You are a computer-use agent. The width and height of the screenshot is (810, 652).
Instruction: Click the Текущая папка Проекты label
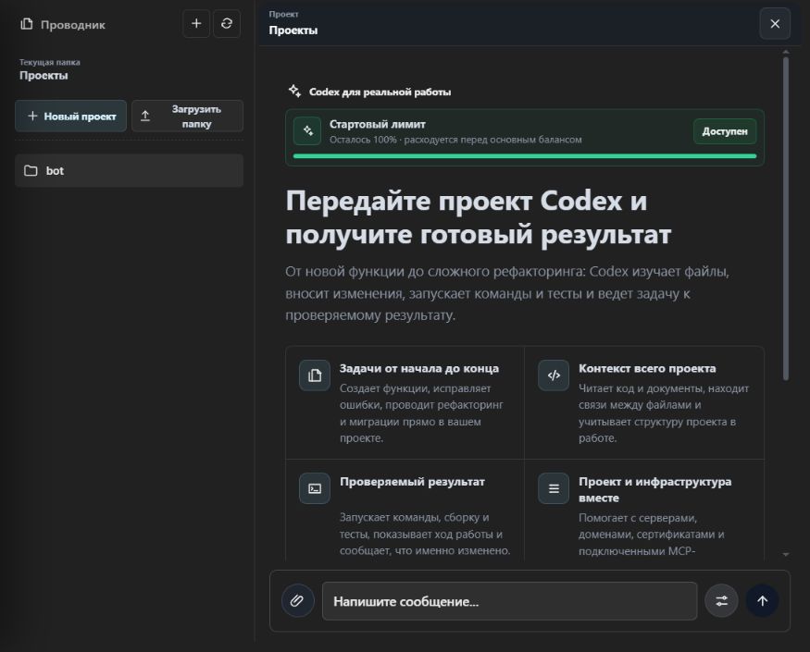(x=50, y=69)
